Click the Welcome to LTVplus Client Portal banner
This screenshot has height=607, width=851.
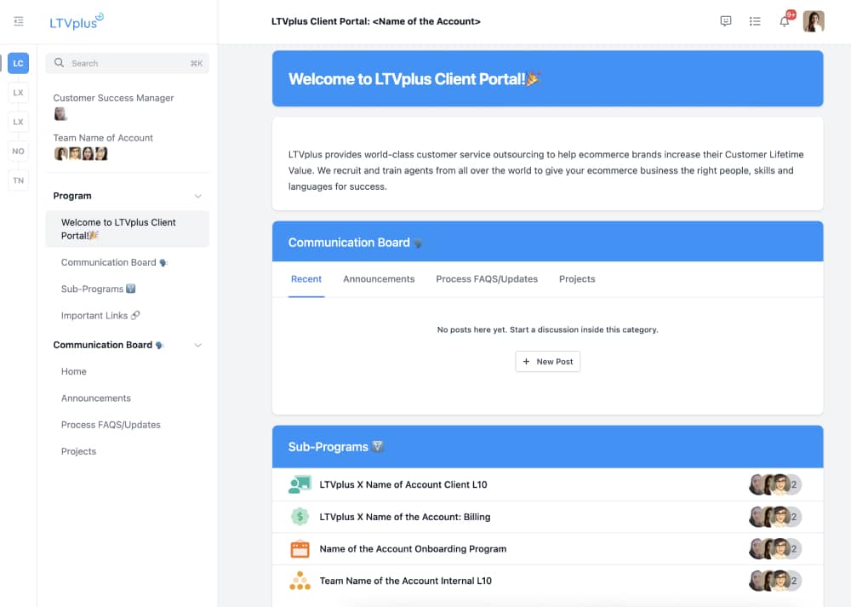coord(547,78)
